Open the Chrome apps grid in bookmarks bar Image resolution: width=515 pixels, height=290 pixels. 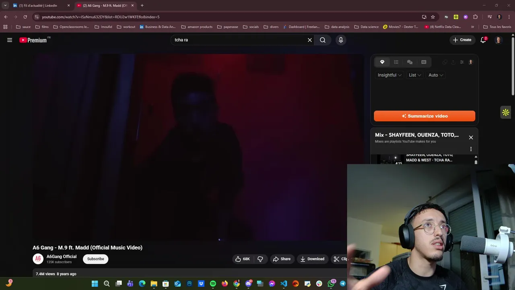point(5,27)
